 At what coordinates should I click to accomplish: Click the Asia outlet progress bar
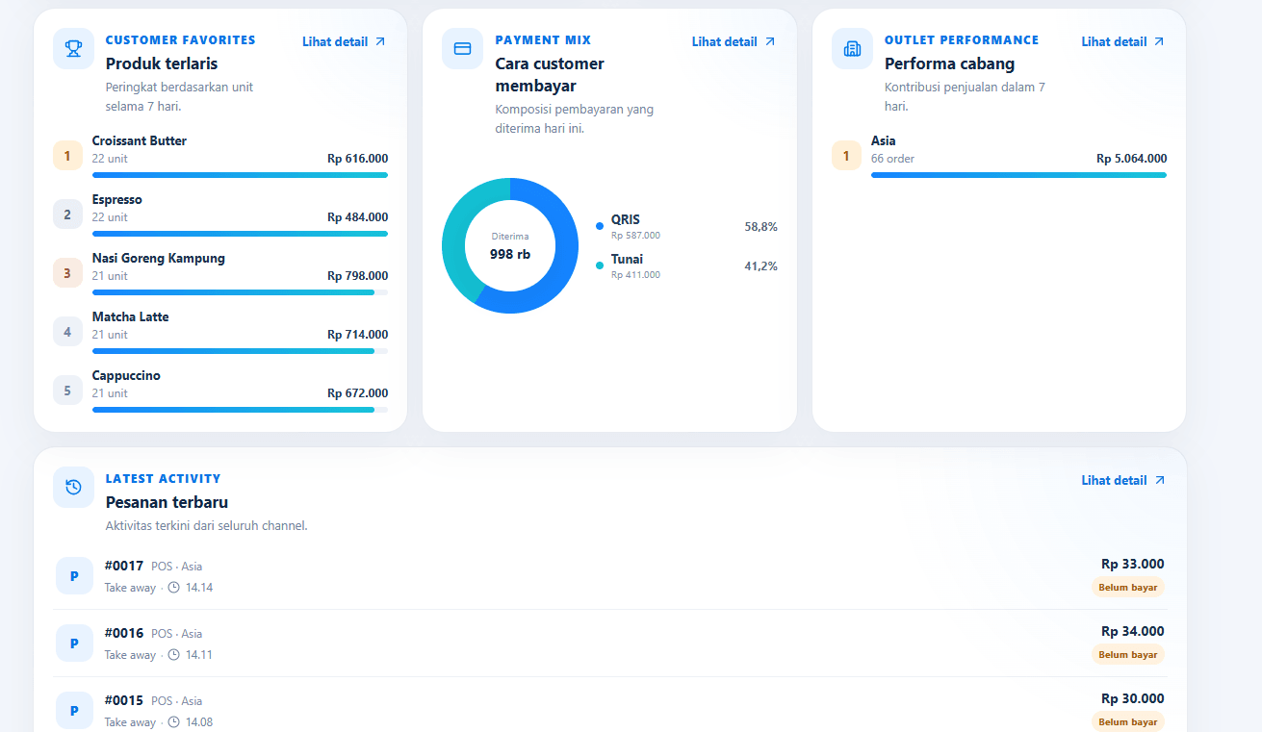(1018, 175)
